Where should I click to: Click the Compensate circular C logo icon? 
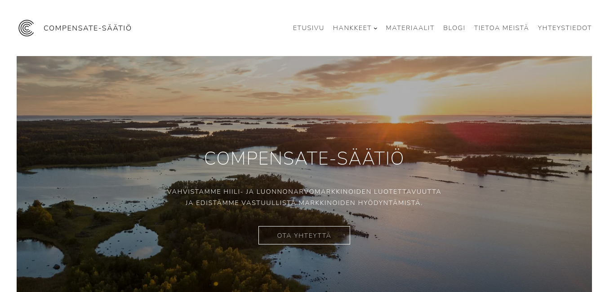[26, 28]
